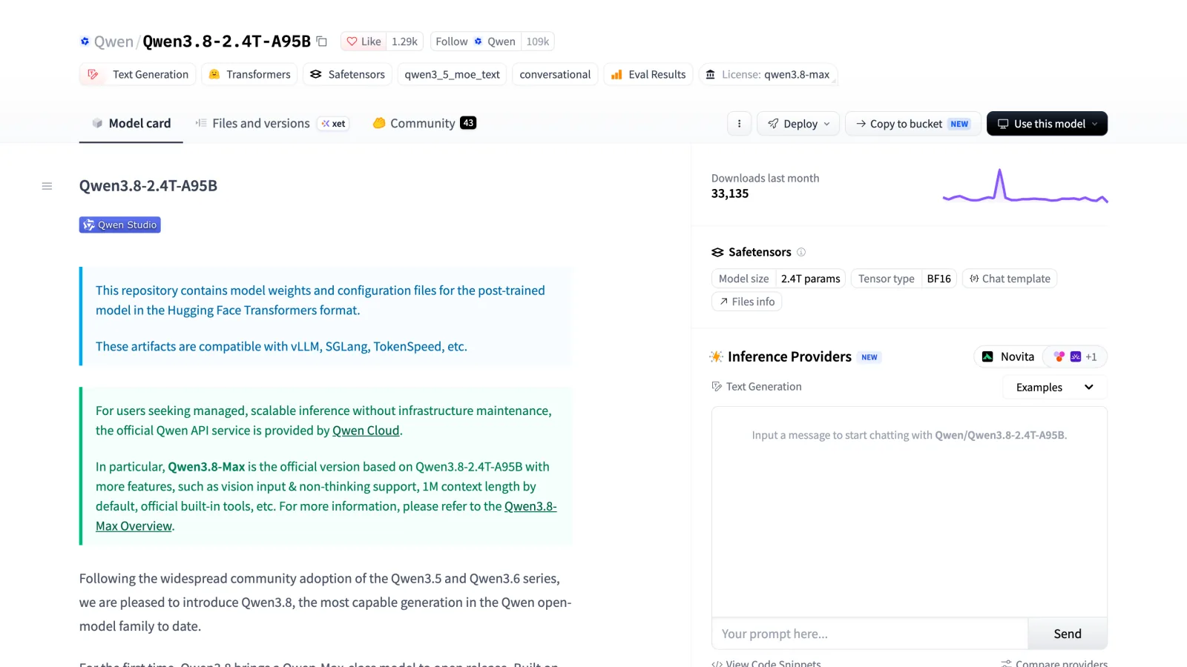The image size is (1187, 667).
Task: Switch to the Model card tab
Action: click(131, 123)
